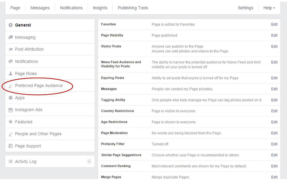Viewport: 287px width, 182px height.
Task: Open the Page tab
Action: point(15,8)
